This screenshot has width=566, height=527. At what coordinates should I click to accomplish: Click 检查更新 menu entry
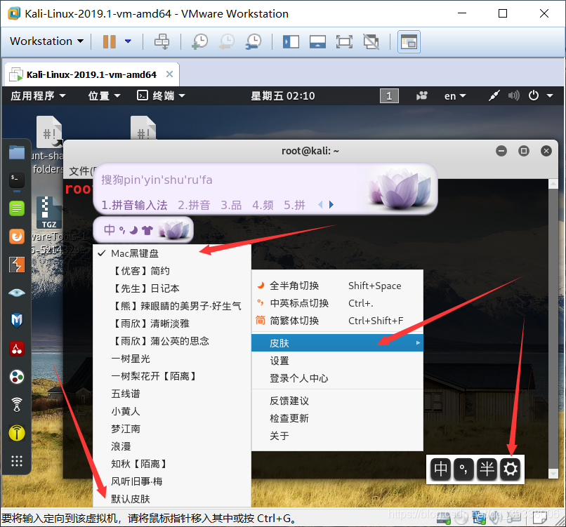point(337,418)
